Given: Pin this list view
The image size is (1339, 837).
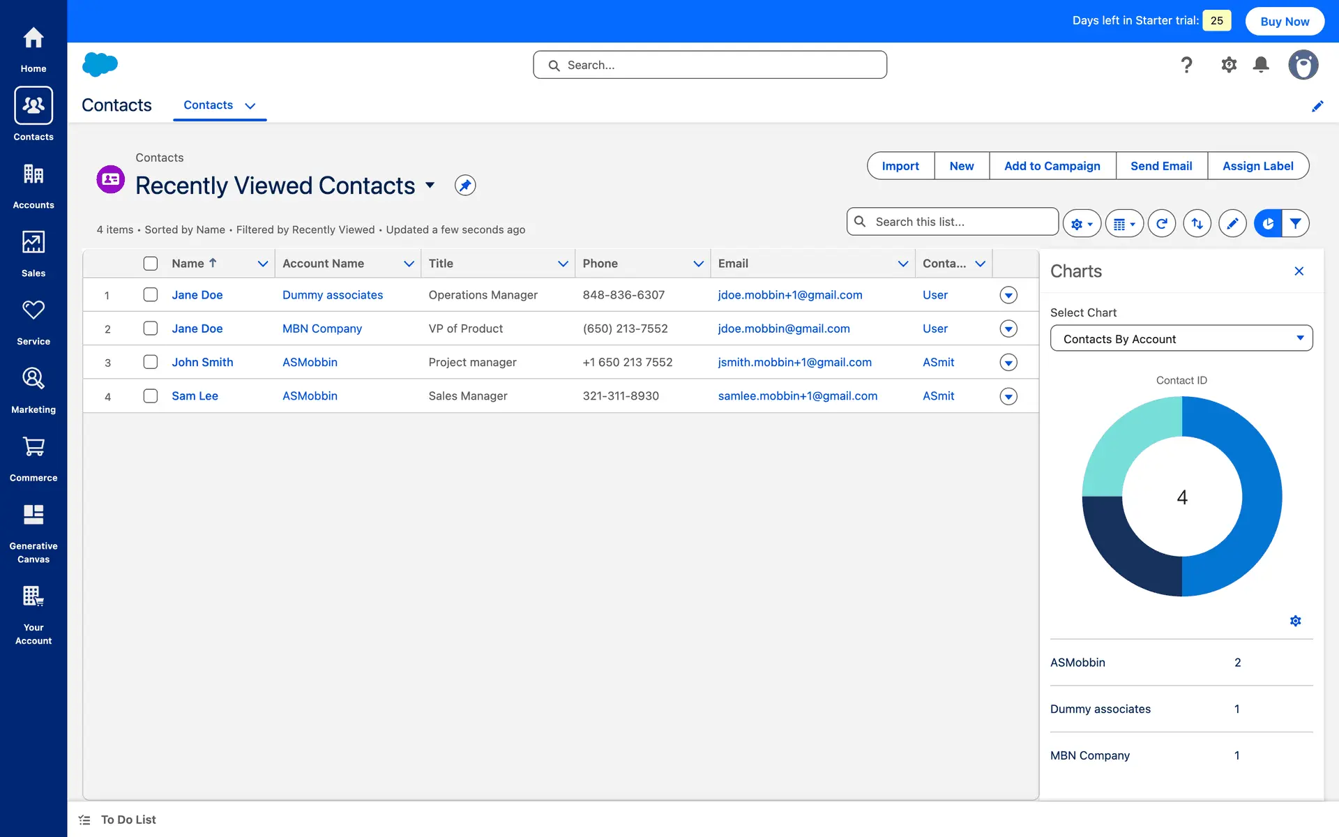Looking at the screenshot, I should (x=465, y=186).
